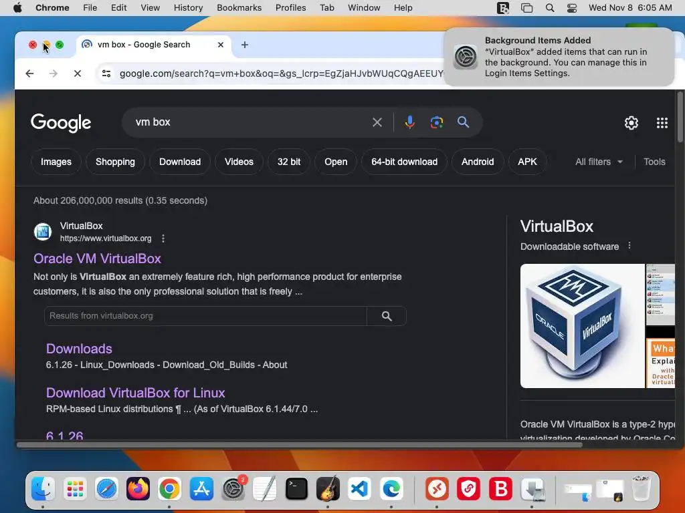View site information icon in address bar

click(106, 73)
